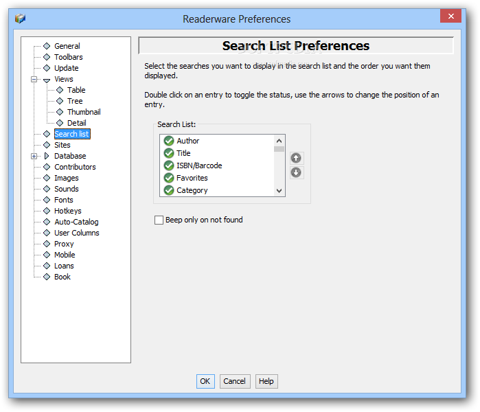Open Sites preferences
The width and height of the screenshot is (480, 412).
[62, 145]
